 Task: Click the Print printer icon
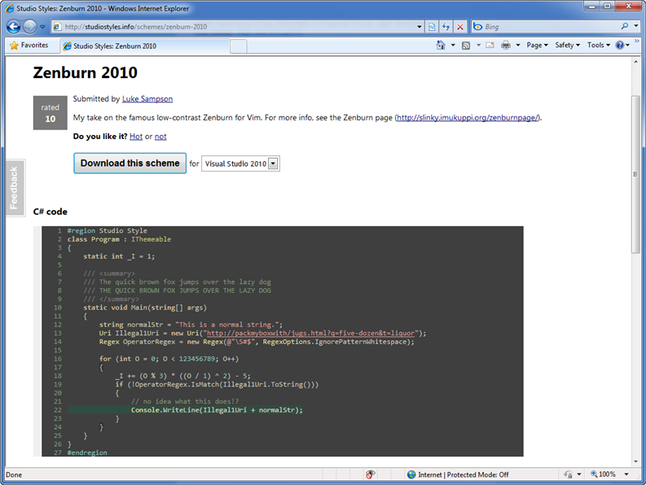(x=506, y=46)
